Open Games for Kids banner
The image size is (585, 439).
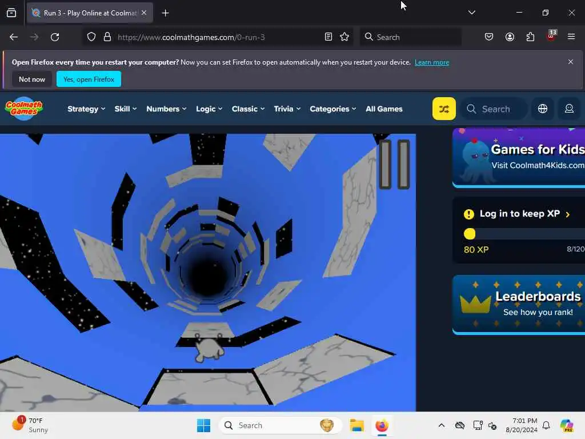click(x=519, y=157)
